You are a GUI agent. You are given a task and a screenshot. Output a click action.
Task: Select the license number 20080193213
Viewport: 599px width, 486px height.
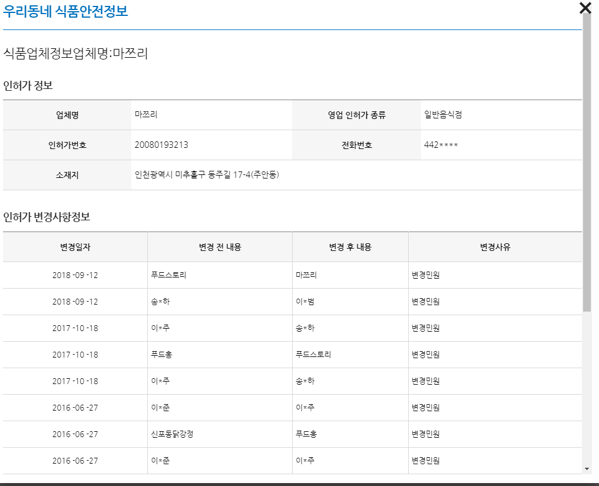click(x=161, y=145)
